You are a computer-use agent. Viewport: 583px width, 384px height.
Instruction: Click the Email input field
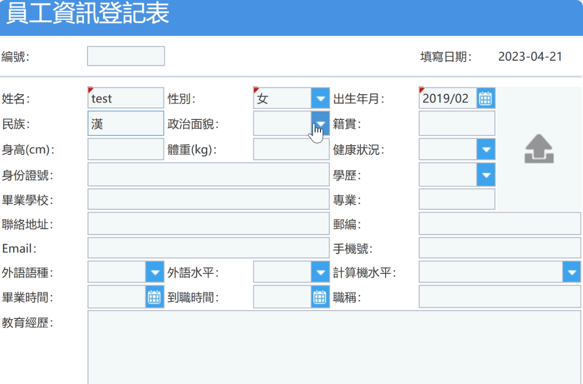pos(209,248)
